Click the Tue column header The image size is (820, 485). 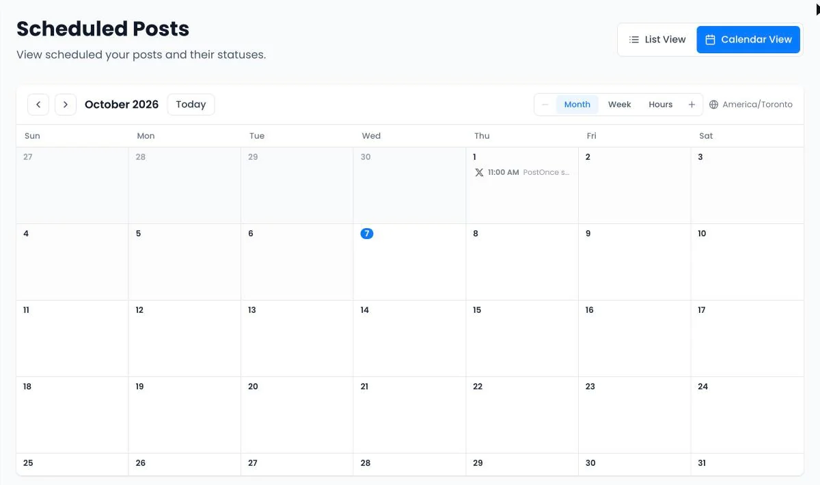(x=257, y=136)
